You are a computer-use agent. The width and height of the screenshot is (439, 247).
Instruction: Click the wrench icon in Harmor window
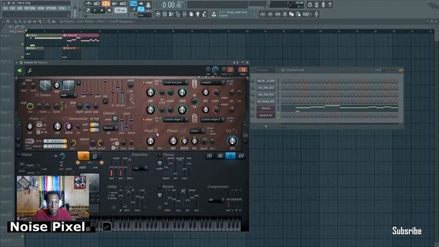point(29,70)
